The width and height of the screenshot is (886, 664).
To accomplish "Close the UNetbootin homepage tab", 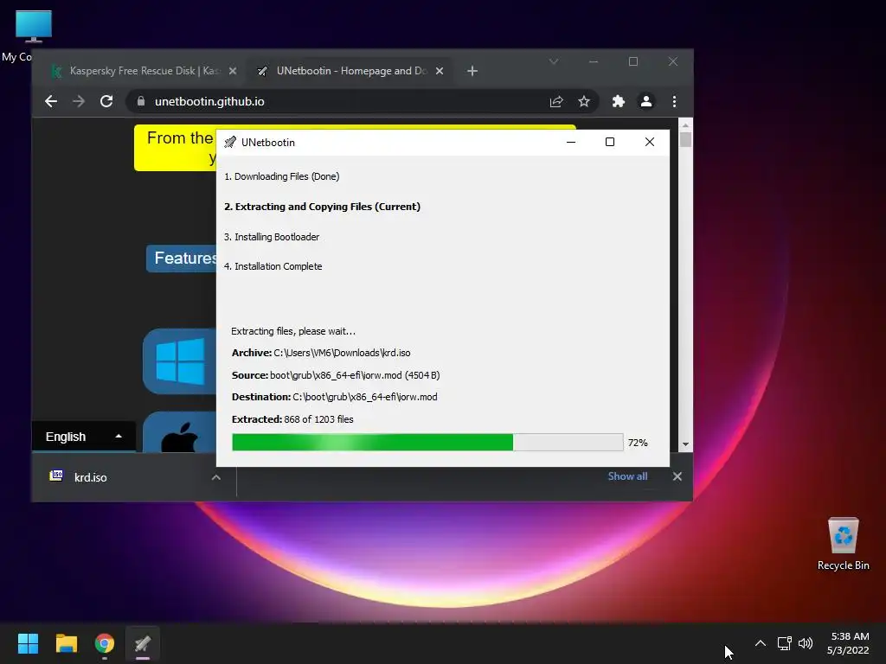I will 440,71.
